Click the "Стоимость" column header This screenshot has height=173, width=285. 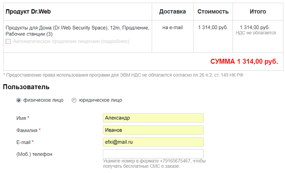[213, 12]
